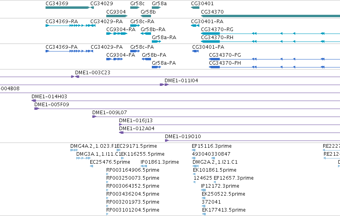Image resolution: width=340 pixels, height=216 pixels.
Task: Select the CG34029 gene label
Action: coord(101,4)
